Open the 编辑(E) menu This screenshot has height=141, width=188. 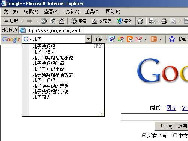(31, 12)
